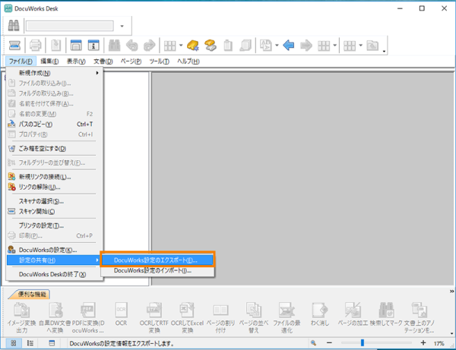Viewport: 456px width, 350px height.
Task: Click the search text input field
Action: coord(70,26)
